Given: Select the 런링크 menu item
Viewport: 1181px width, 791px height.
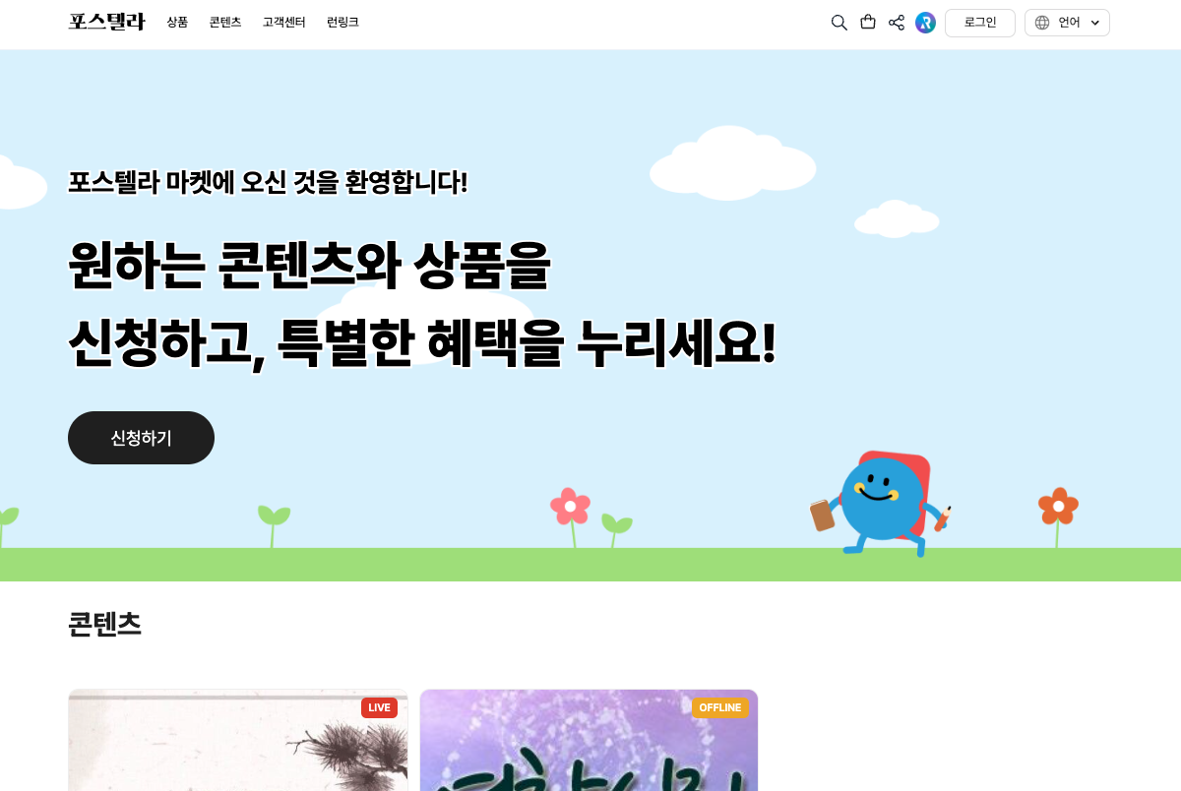Looking at the screenshot, I should 342,23.
